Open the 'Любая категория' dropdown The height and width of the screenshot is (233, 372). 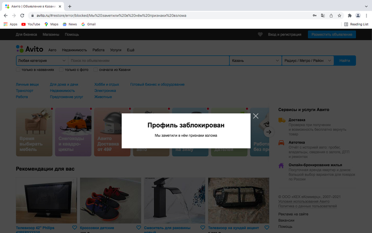[42, 61]
